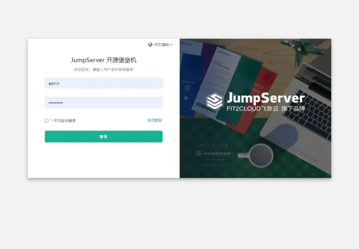Focus the password input field
This screenshot has height=249, width=359.
(104, 102)
